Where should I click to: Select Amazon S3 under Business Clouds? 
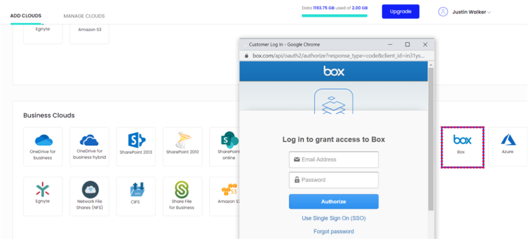tap(224, 196)
